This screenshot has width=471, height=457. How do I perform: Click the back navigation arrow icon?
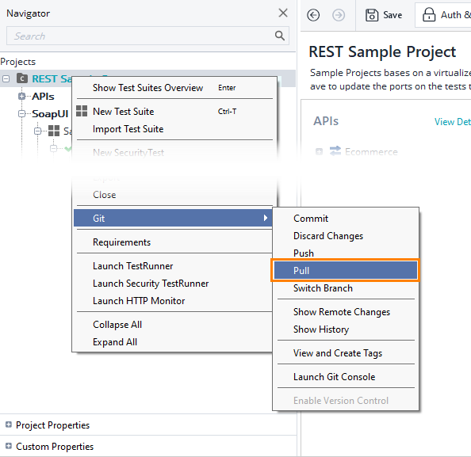click(313, 15)
